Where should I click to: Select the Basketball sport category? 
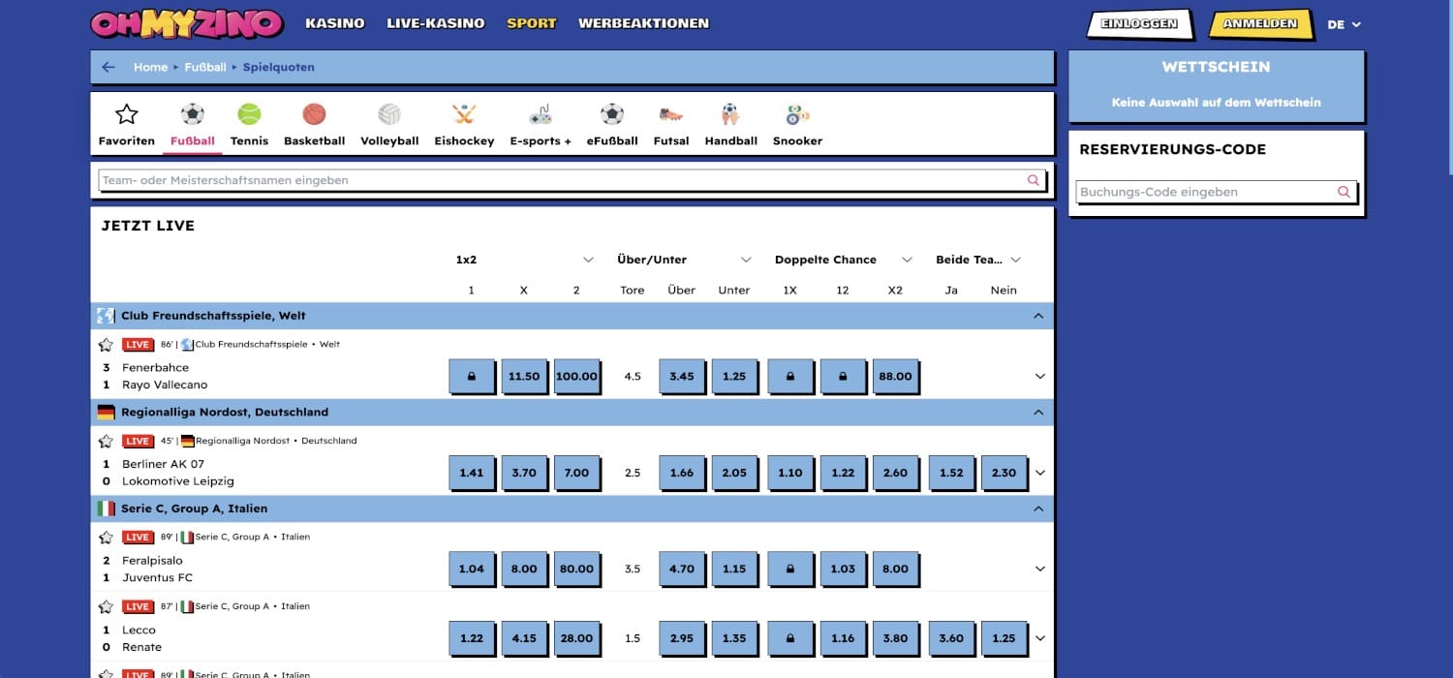[314, 125]
